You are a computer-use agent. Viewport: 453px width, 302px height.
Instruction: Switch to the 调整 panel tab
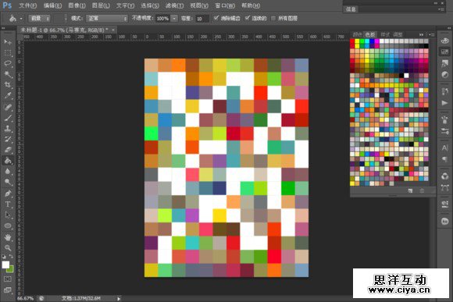coord(398,34)
